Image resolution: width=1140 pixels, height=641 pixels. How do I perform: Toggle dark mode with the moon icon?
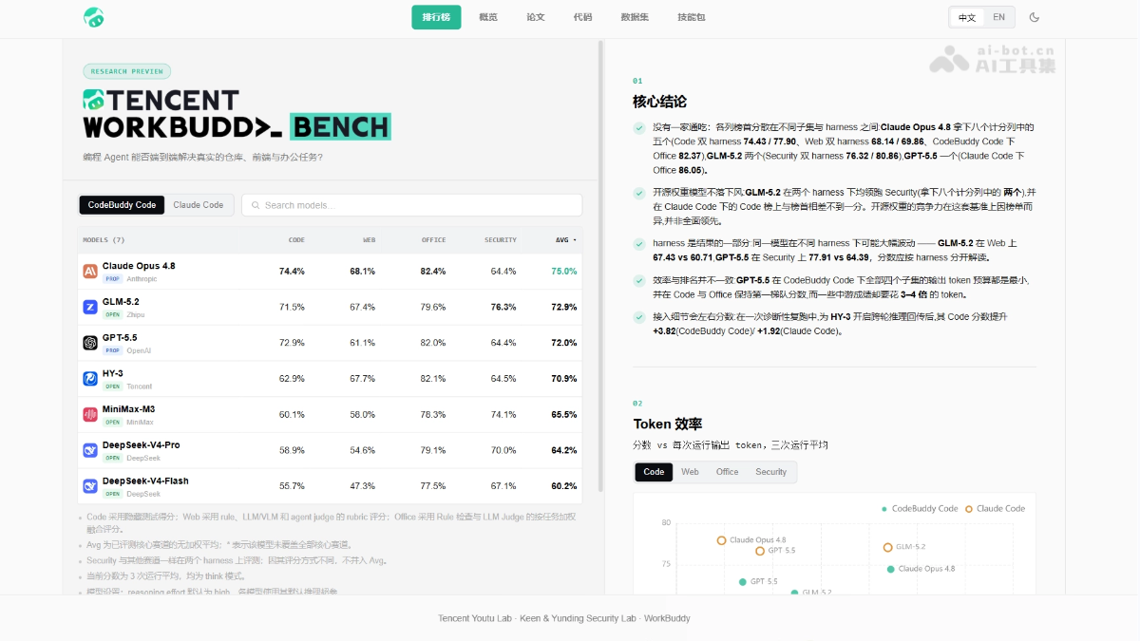pos(1035,17)
